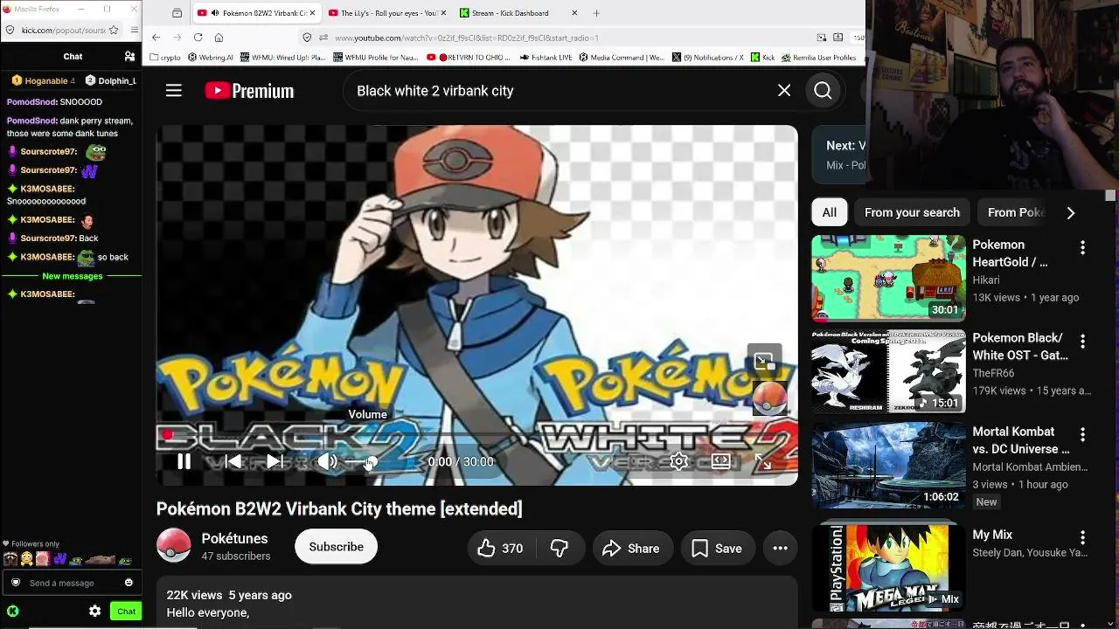The image size is (1119, 629).
Task: Switch to Stream - Kick Dashboard tab
Action: point(519,13)
